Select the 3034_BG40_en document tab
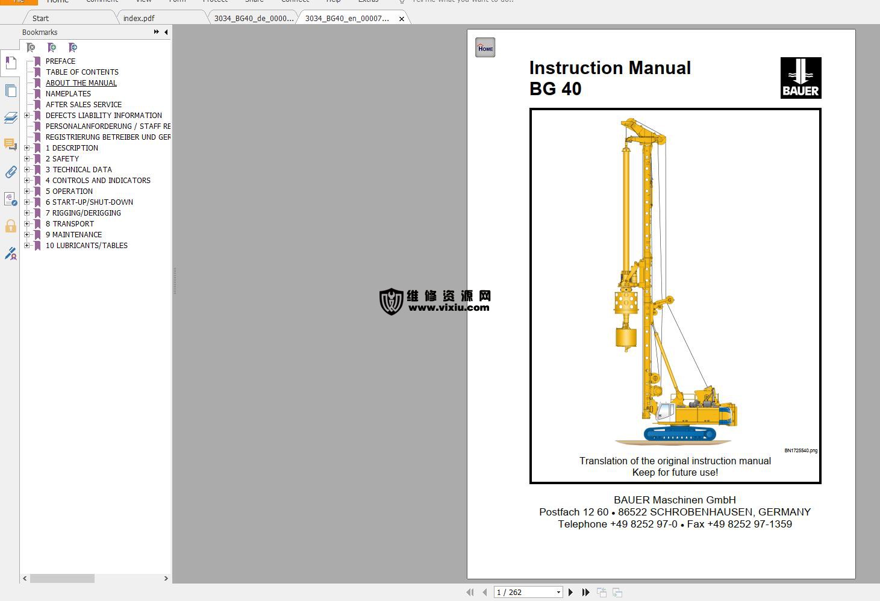The width and height of the screenshot is (880, 601). pyautogui.click(x=348, y=18)
